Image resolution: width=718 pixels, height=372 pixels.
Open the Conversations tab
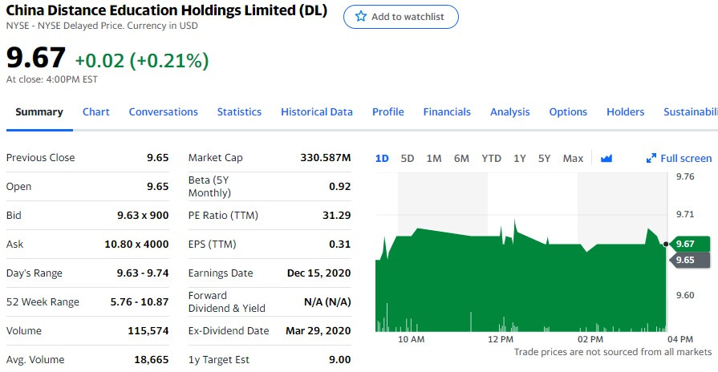click(x=163, y=112)
